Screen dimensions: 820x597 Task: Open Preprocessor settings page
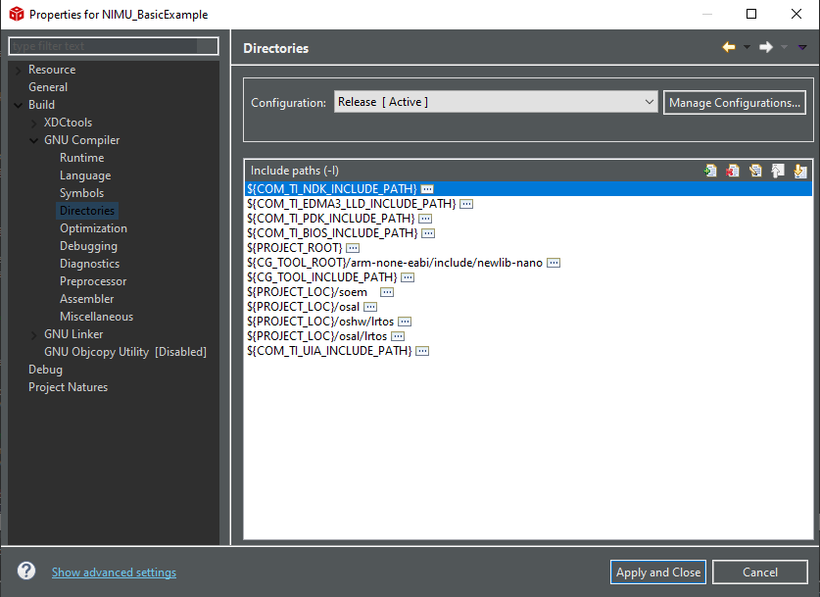(x=93, y=281)
